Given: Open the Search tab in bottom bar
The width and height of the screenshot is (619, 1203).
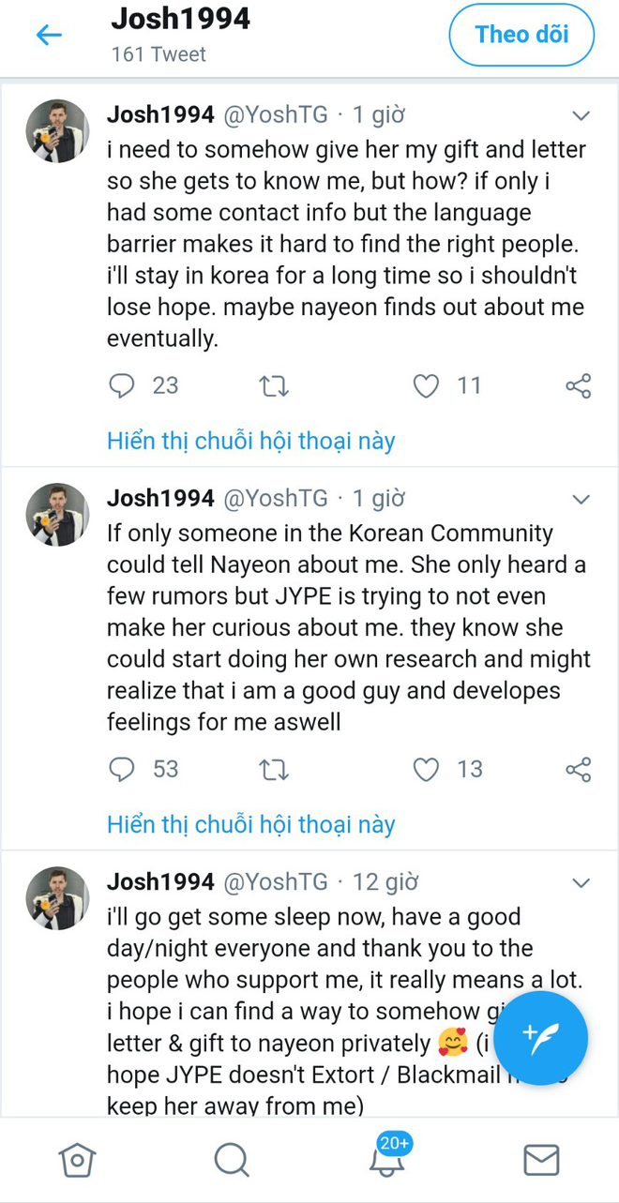Looking at the screenshot, I should click(x=231, y=1160).
